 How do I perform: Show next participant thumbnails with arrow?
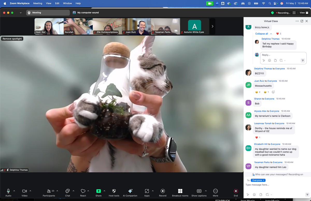pyautogui.click(x=213, y=26)
